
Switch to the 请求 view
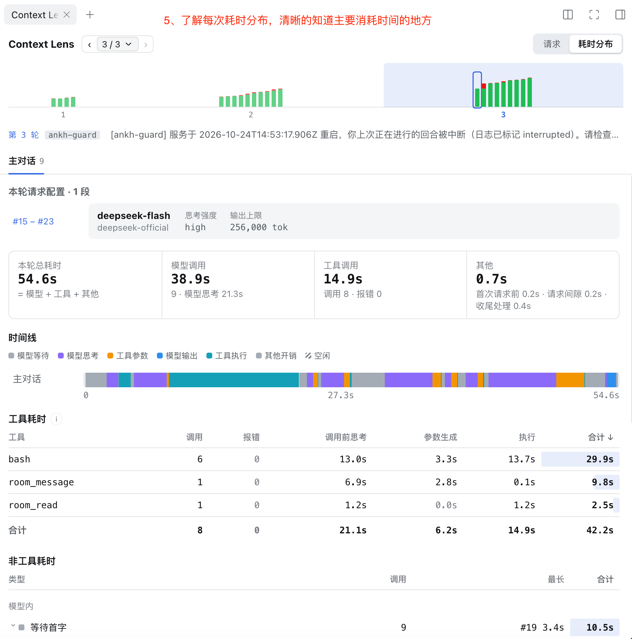pos(552,44)
